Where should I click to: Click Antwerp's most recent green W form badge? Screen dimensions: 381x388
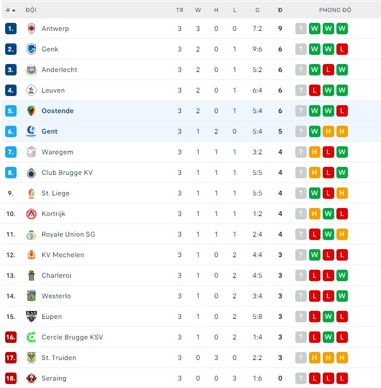(342, 29)
